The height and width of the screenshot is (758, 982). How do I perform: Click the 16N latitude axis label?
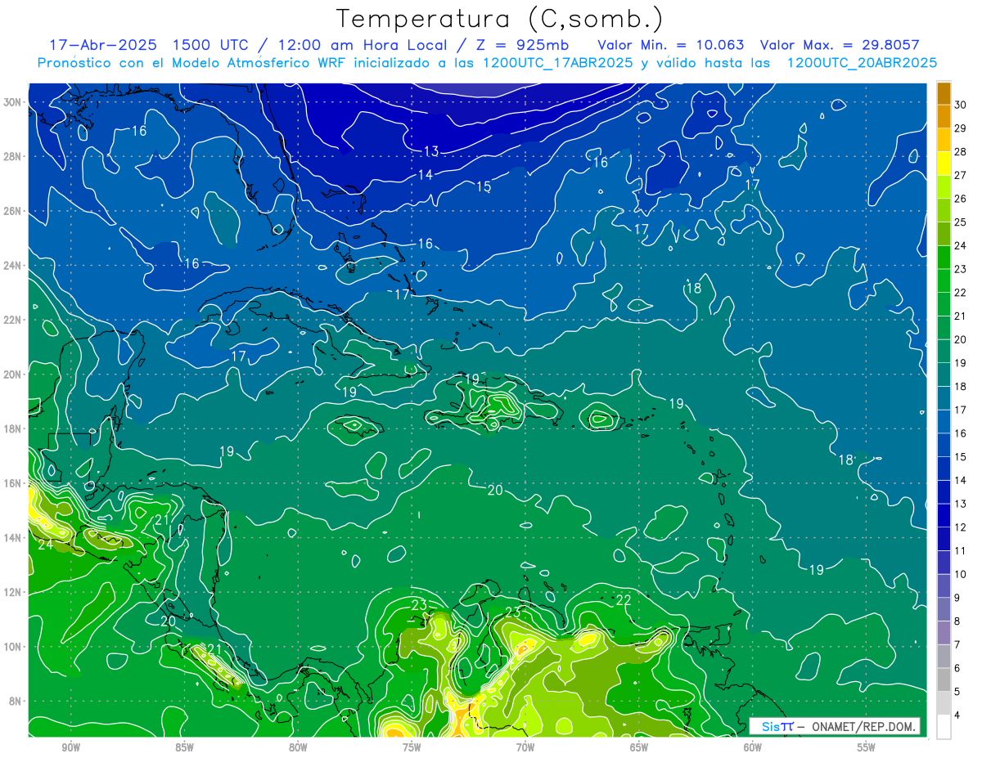coord(14,483)
